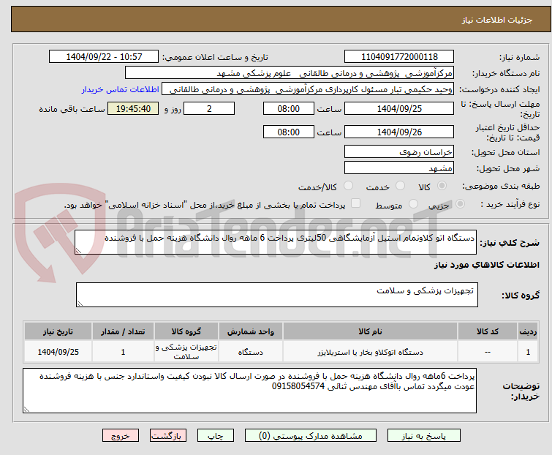Open مشاهده مدارک پیوستی (0) button
This screenshot has height=455, width=552.
[x=311, y=436]
